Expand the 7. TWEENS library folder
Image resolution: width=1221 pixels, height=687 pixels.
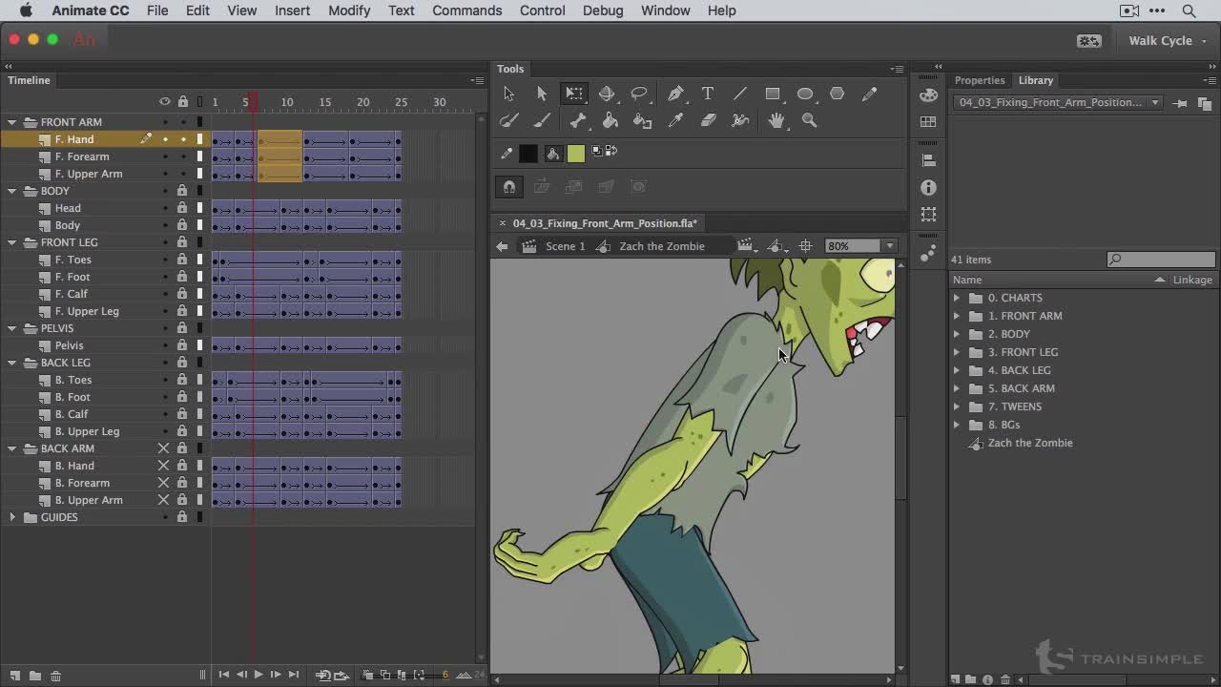point(957,406)
